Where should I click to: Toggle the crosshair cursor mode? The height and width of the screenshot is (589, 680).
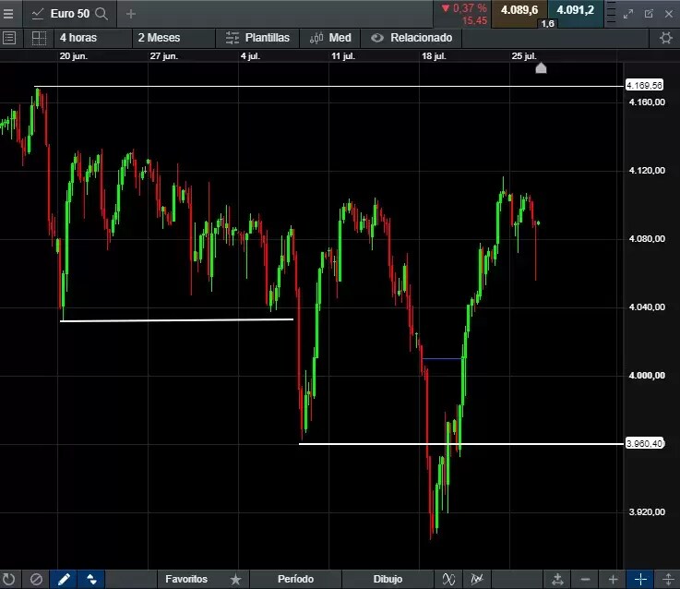coord(640,580)
